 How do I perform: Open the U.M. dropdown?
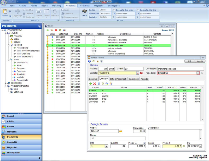click(106, 146)
